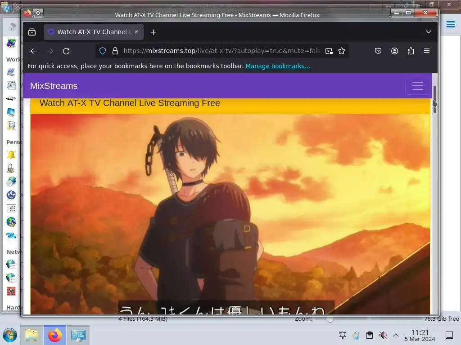Click the padlock site security icon
This screenshot has height=345, width=461.
click(x=115, y=51)
